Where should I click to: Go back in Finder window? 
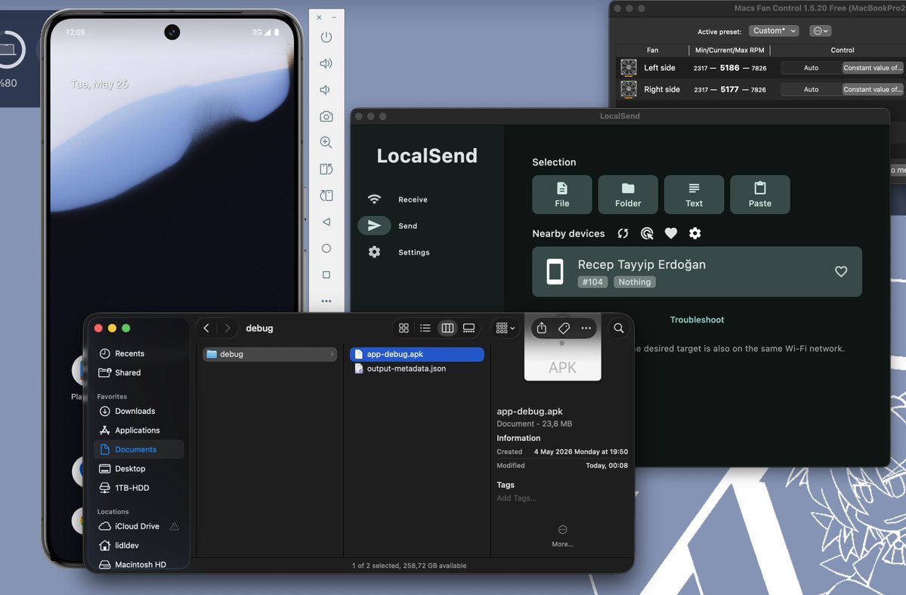point(206,328)
